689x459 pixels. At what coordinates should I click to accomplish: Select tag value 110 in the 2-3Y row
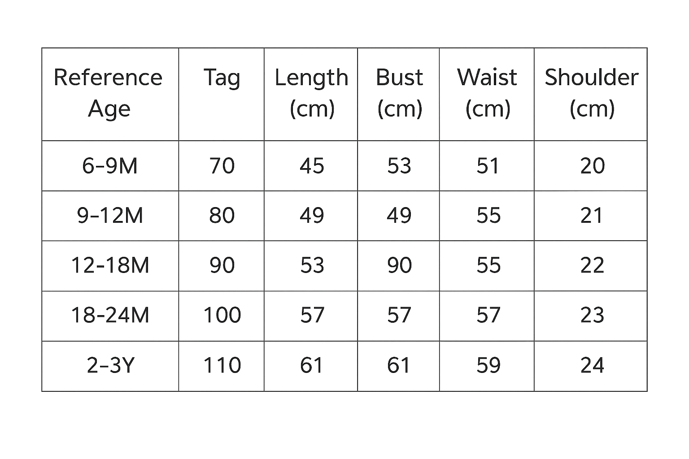coord(222,365)
